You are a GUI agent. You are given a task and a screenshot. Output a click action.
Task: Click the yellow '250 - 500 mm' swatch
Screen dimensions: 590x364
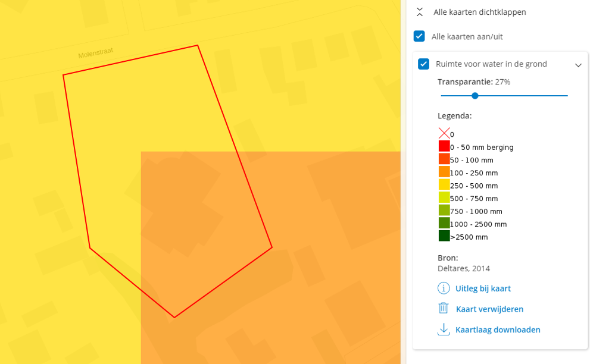(x=444, y=184)
